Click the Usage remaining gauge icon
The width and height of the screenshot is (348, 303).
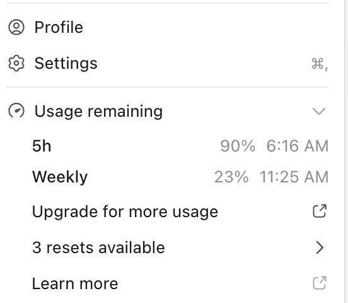point(16,110)
